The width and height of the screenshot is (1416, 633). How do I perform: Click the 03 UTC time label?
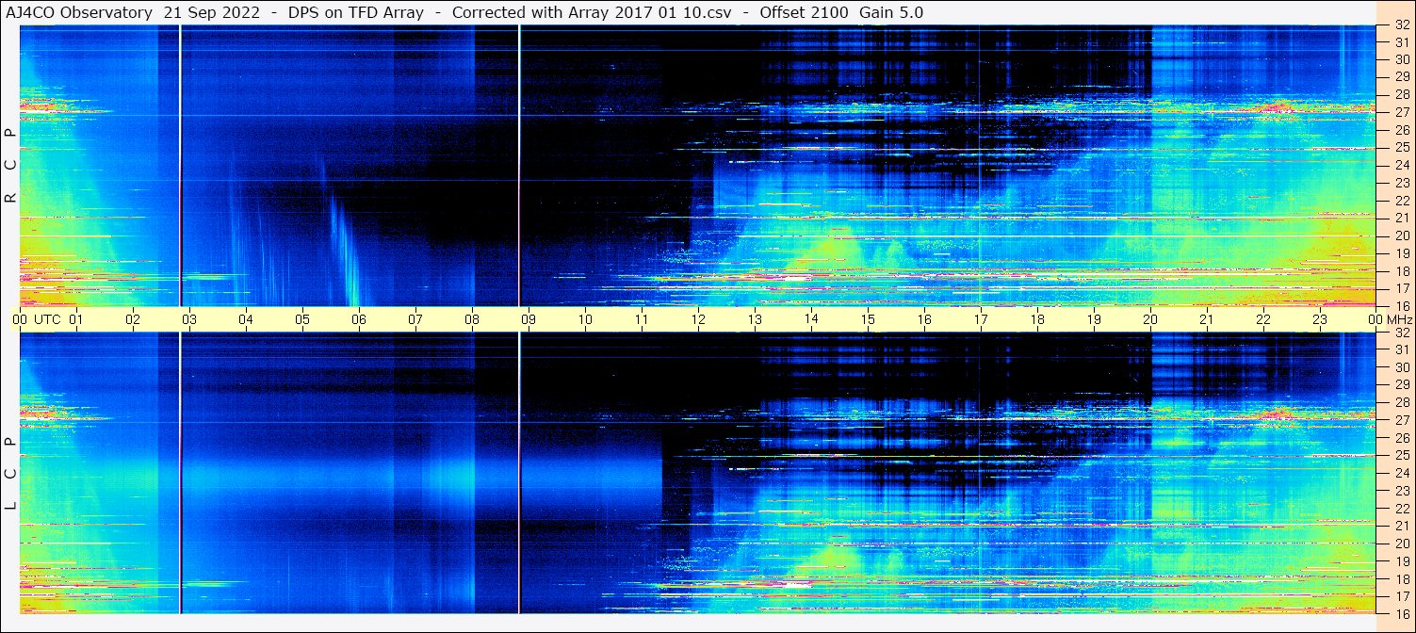point(189,319)
